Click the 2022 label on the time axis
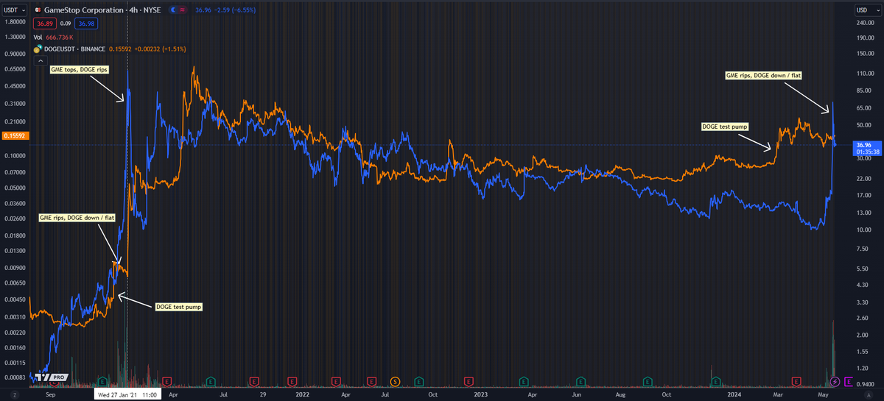884x401 pixels. click(x=302, y=394)
